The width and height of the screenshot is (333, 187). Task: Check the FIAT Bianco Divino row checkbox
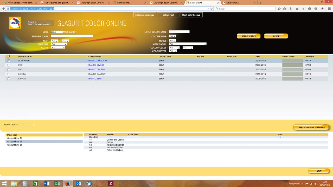(x=9, y=65)
